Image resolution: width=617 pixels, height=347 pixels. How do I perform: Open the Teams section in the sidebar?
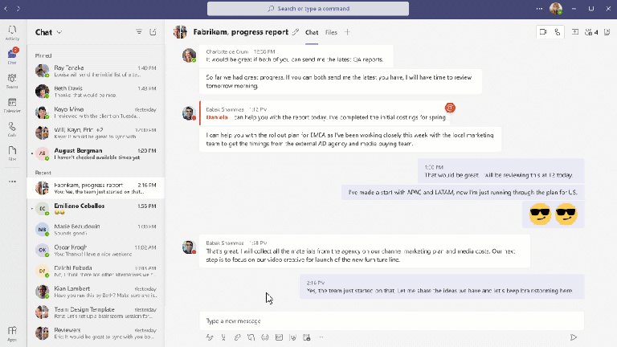pos(12,81)
